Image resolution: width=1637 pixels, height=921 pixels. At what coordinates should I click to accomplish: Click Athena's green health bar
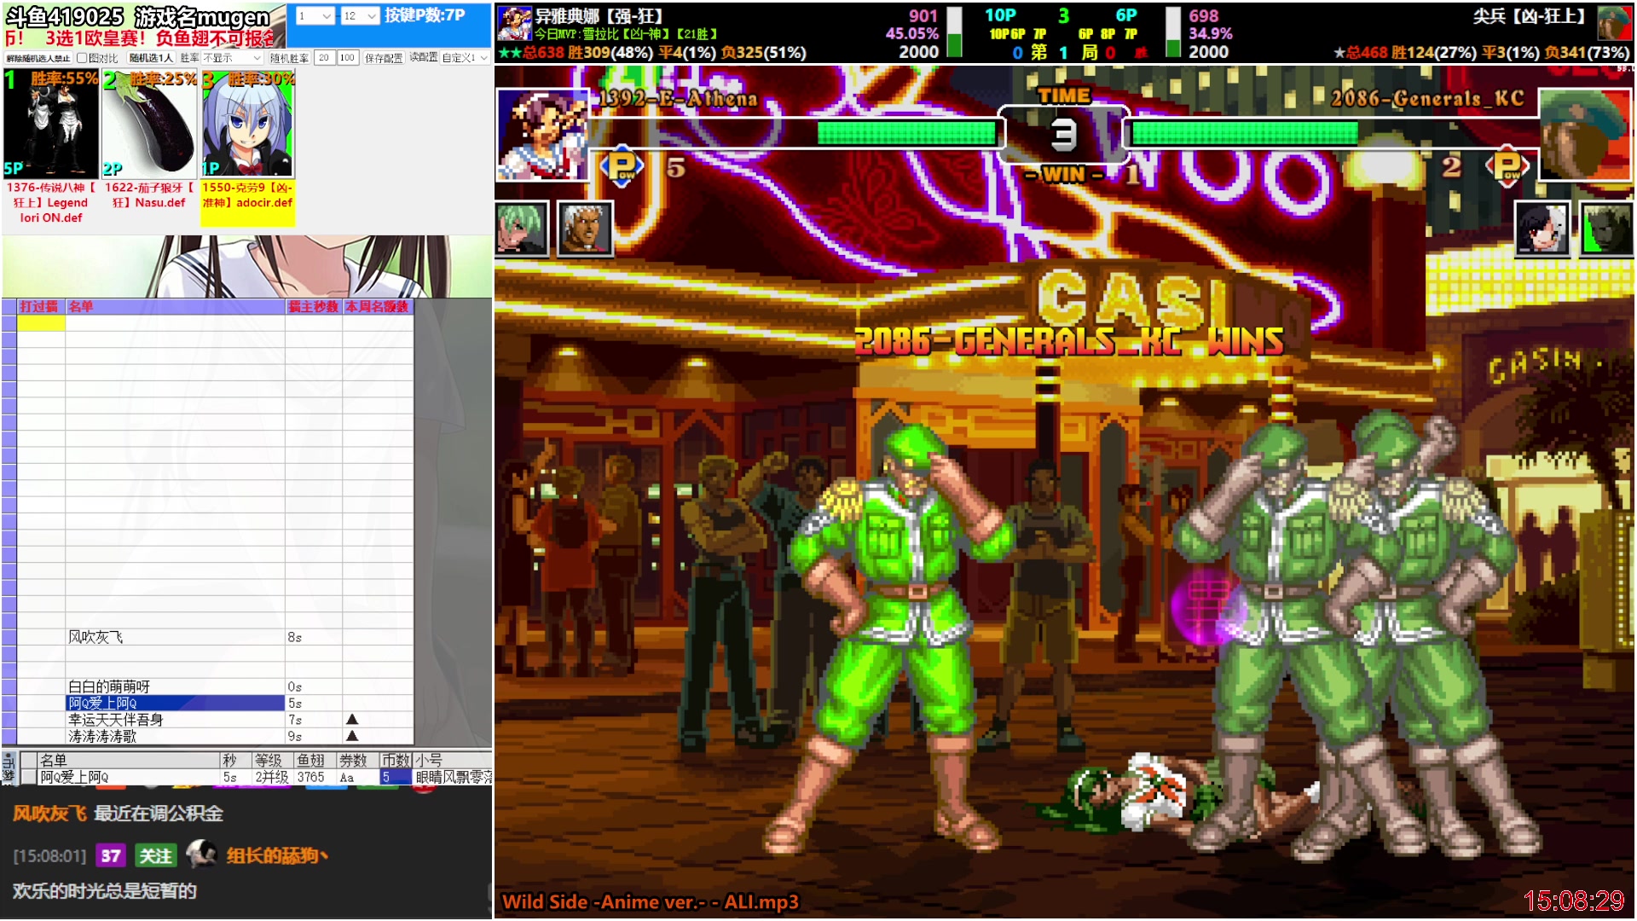[906, 132]
